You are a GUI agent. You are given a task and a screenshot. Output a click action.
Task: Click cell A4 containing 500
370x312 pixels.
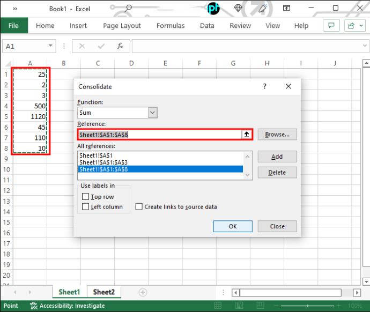pos(30,106)
